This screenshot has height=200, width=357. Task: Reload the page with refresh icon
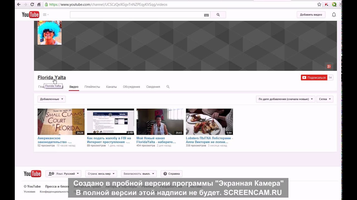coord(32,4)
